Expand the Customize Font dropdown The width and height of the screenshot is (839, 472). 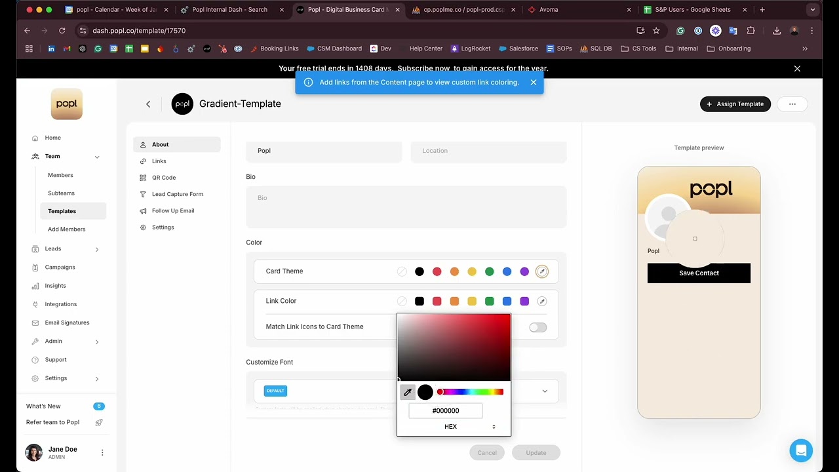tap(545, 391)
